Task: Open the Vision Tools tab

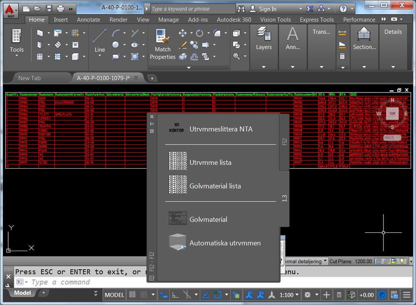Action: (275, 19)
